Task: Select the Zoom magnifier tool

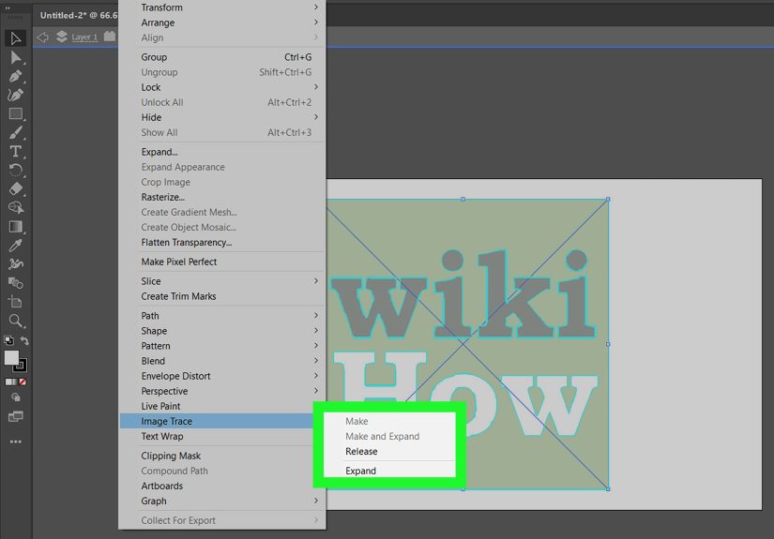Action: pos(16,321)
